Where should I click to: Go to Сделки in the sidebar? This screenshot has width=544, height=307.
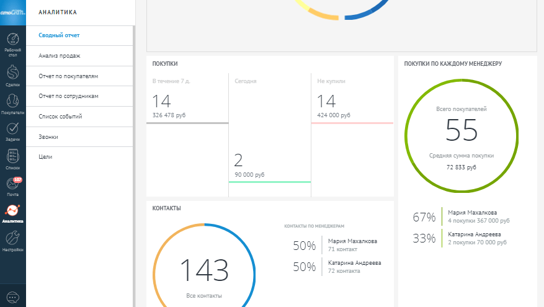[x=12, y=74]
